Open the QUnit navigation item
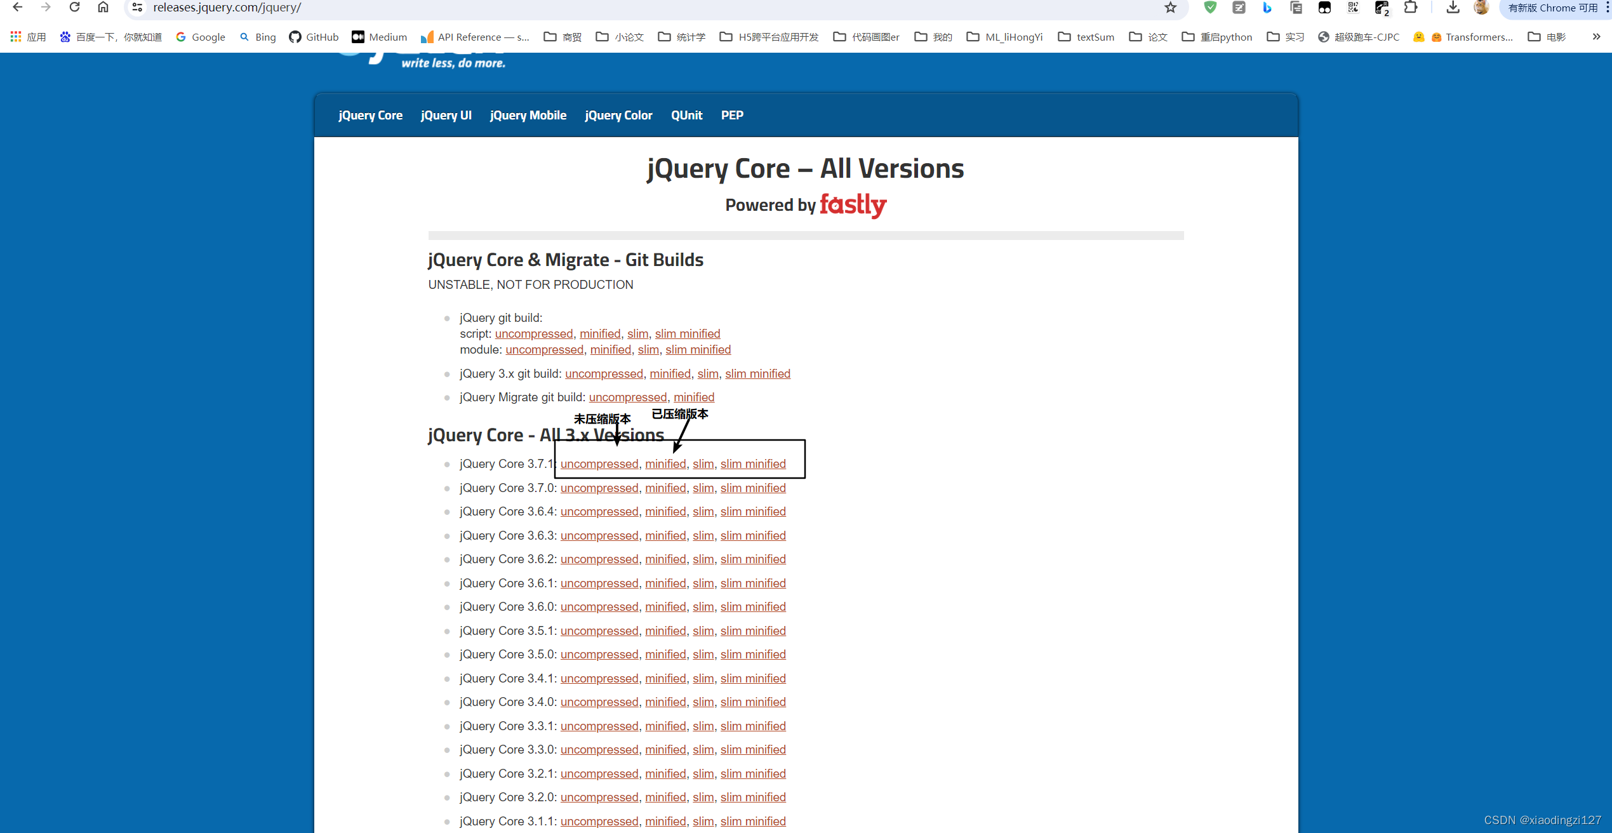Image resolution: width=1612 pixels, height=833 pixels. (686, 116)
